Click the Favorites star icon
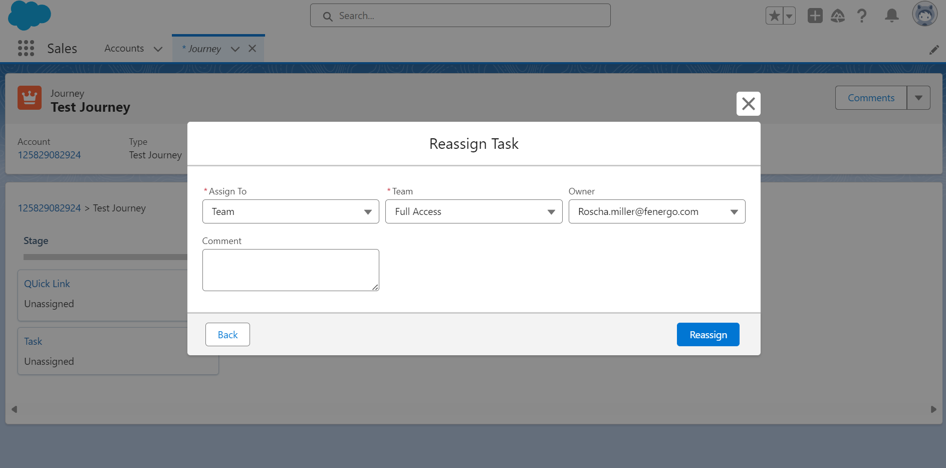Image resolution: width=946 pixels, height=468 pixels. point(774,16)
